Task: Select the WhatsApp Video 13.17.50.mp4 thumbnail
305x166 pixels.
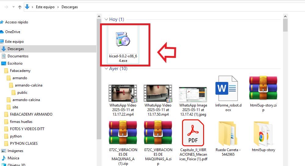Action: (158, 93)
